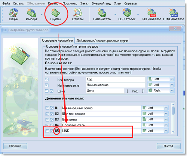187x156 pixels.
Task: Click the PDF-Каталог icon
Action: (151, 14)
